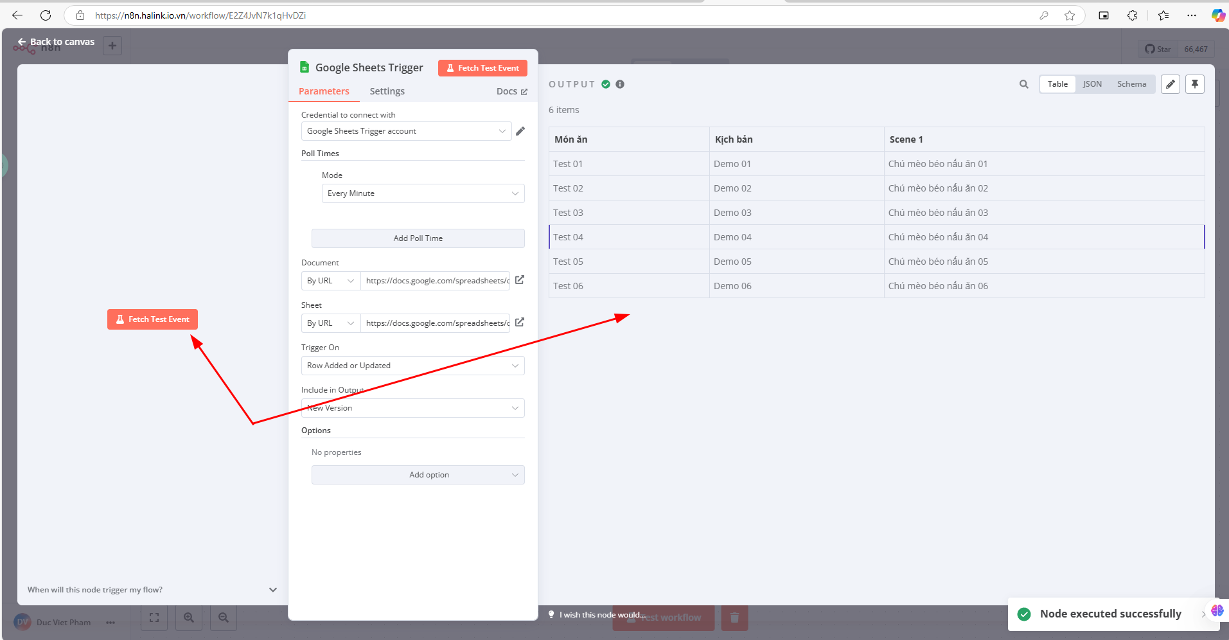Open Credential to connect with dropdown
1229x640 pixels.
tap(406, 131)
